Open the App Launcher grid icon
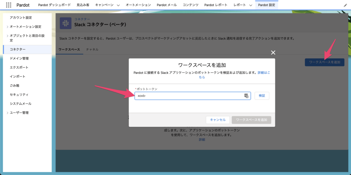351x175 pixels. click(9, 5)
